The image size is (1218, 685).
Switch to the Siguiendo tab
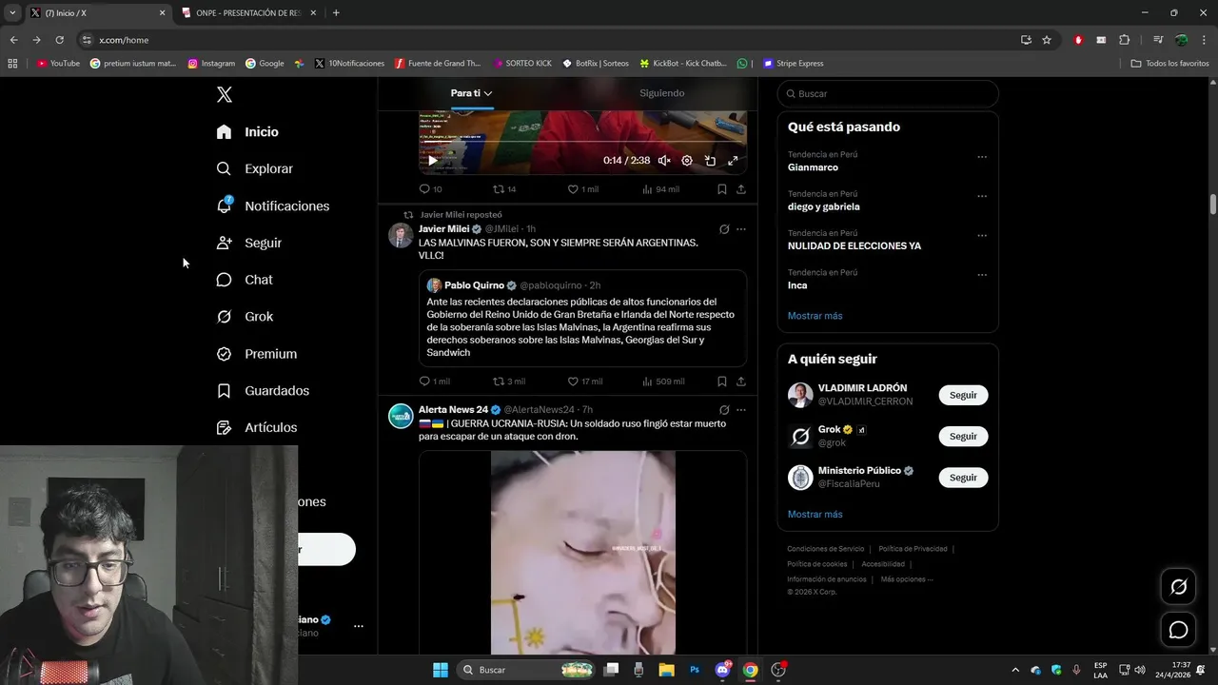coord(661,93)
